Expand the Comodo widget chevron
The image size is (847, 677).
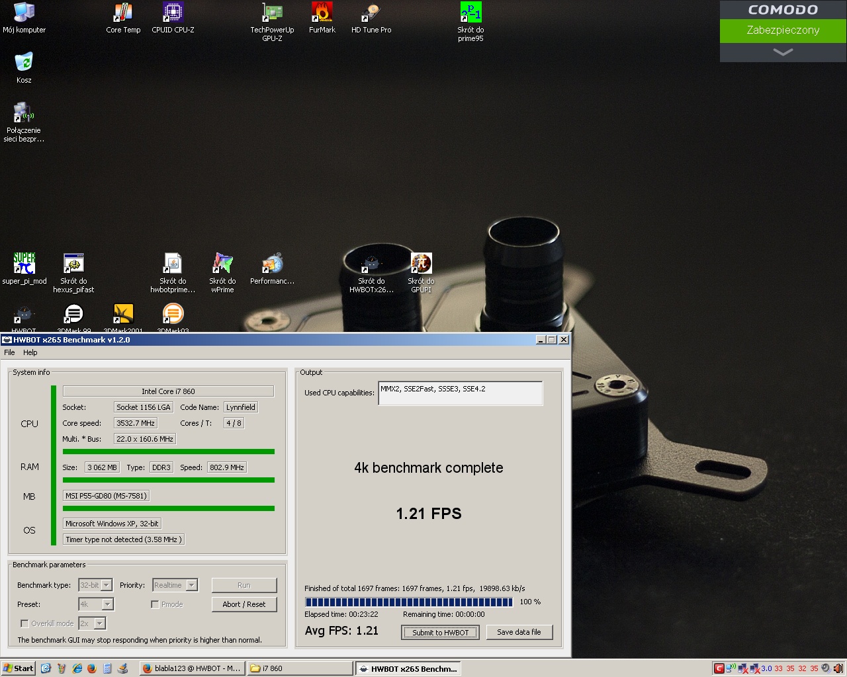click(x=783, y=52)
